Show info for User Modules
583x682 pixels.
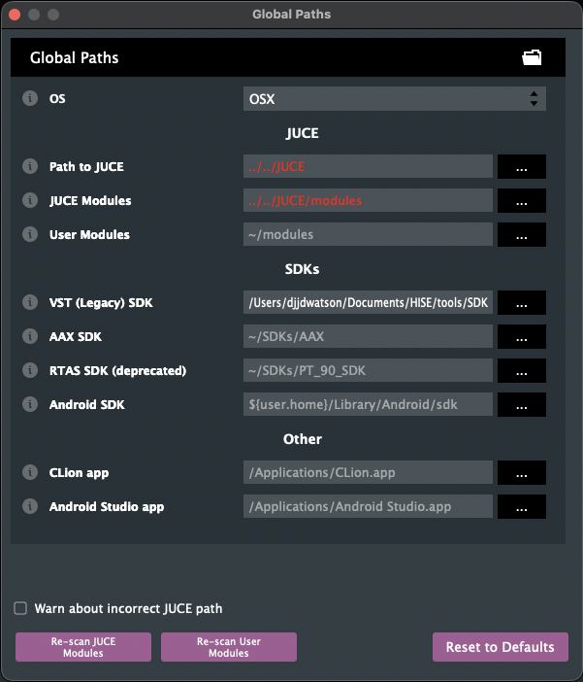pyautogui.click(x=29, y=234)
